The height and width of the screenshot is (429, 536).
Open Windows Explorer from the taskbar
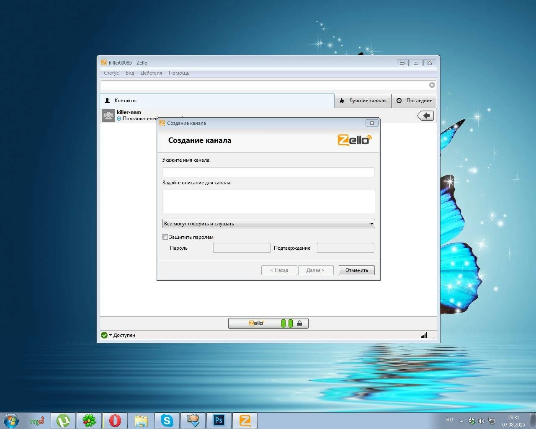[x=141, y=420]
